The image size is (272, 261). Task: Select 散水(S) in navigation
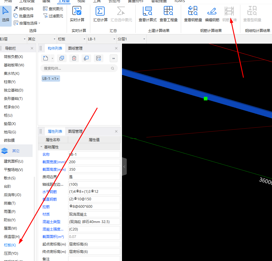pyautogui.click(x=10, y=178)
